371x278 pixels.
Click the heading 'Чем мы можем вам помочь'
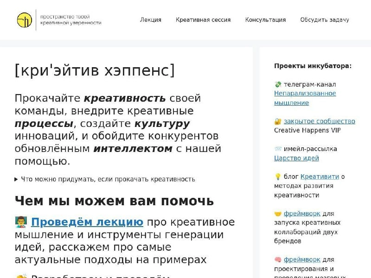pyautogui.click(x=114, y=201)
